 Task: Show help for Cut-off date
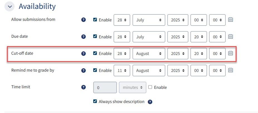(x=83, y=54)
